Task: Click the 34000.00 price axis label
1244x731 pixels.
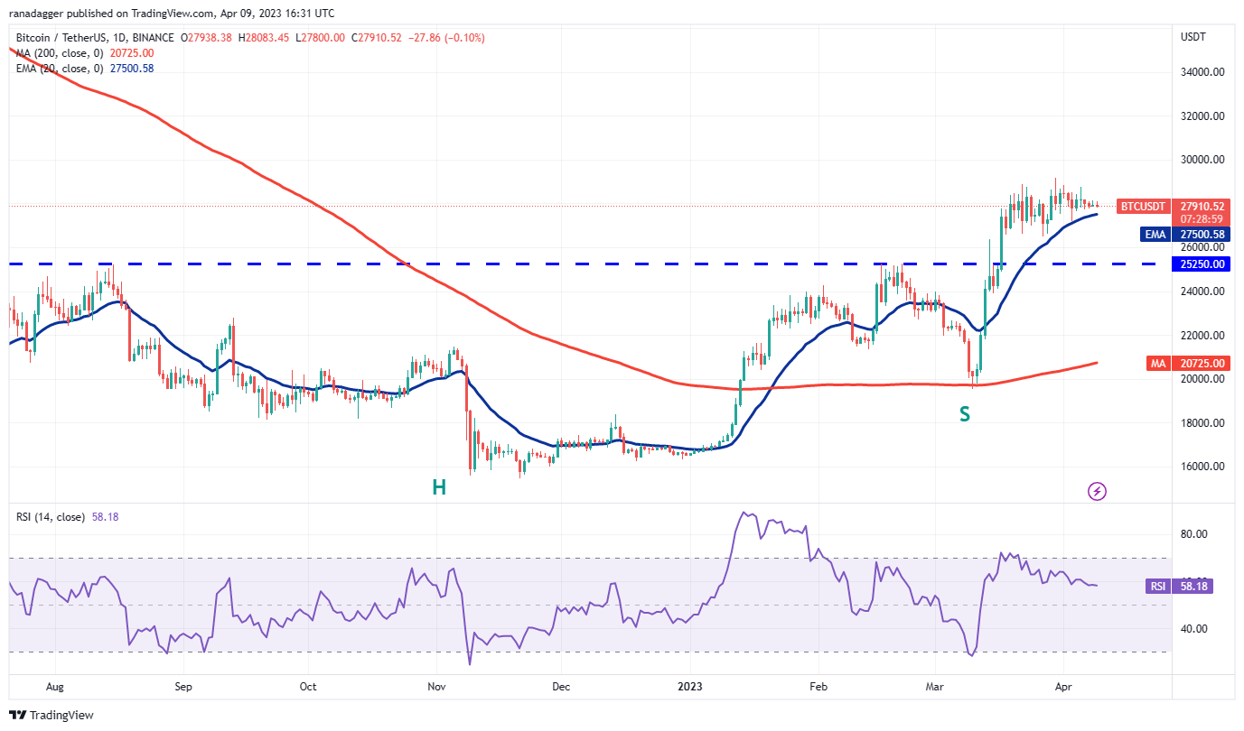Action: click(1202, 72)
